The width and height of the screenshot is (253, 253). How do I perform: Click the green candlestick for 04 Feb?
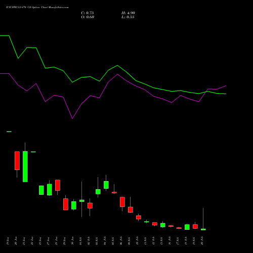click(106, 185)
